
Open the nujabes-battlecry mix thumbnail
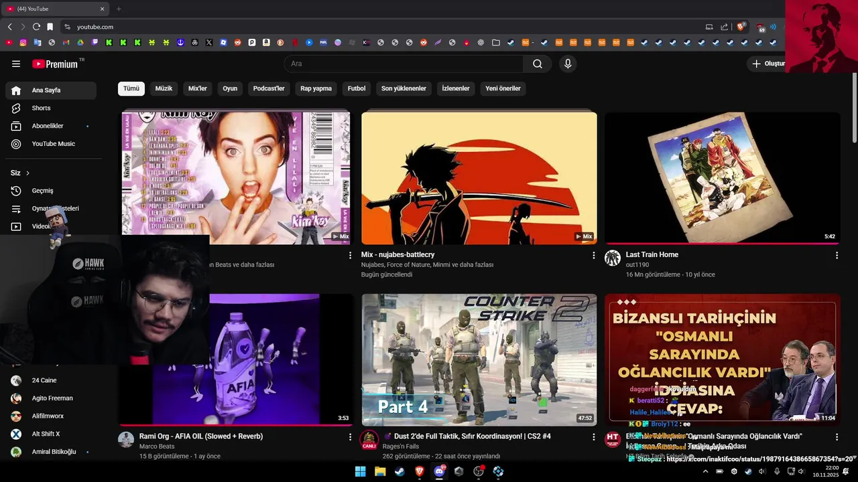pos(479,177)
